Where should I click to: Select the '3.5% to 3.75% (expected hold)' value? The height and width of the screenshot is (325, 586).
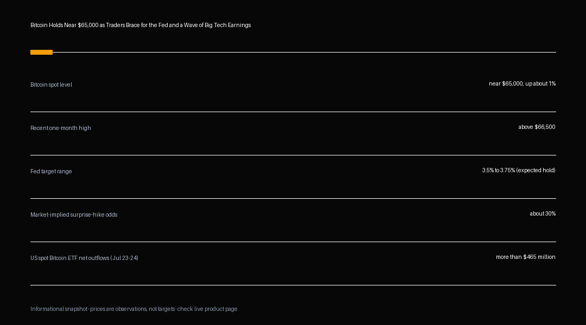(519, 170)
